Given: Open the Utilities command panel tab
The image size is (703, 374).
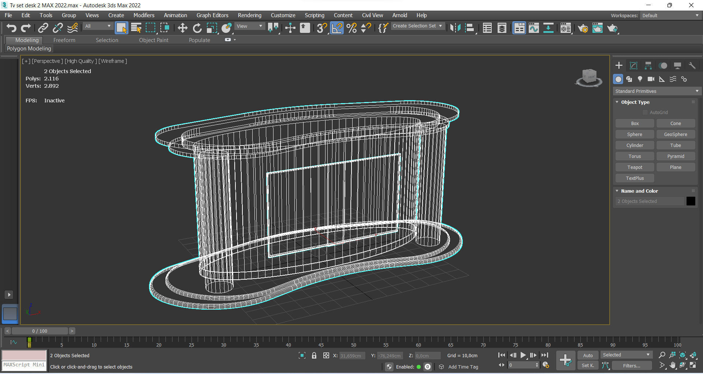Looking at the screenshot, I should 692,65.
